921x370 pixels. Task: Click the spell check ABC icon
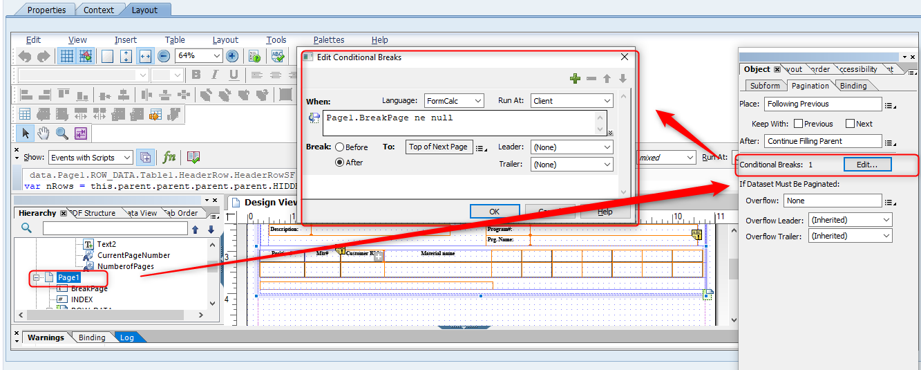[x=278, y=56]
